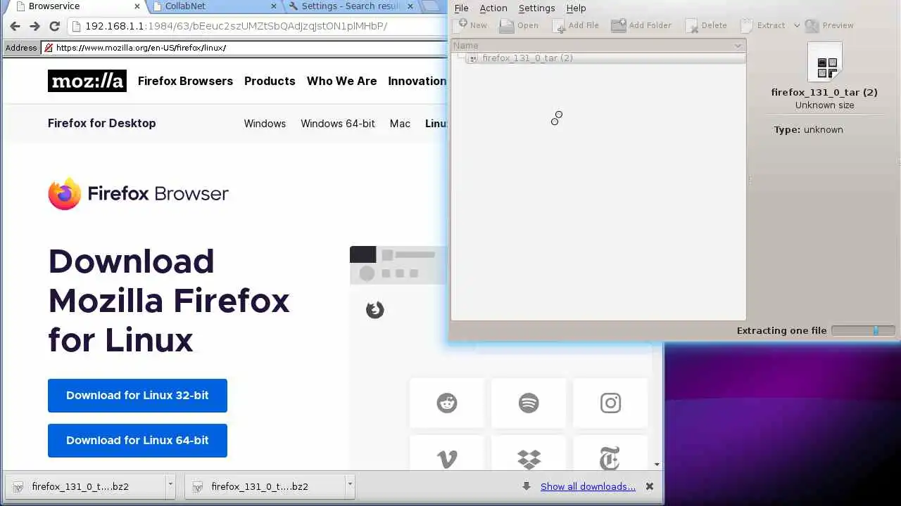Go back with the browser back arrow

point(15,26)
